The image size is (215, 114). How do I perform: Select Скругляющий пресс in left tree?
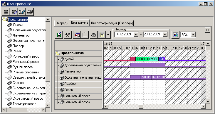coord(28,99)
